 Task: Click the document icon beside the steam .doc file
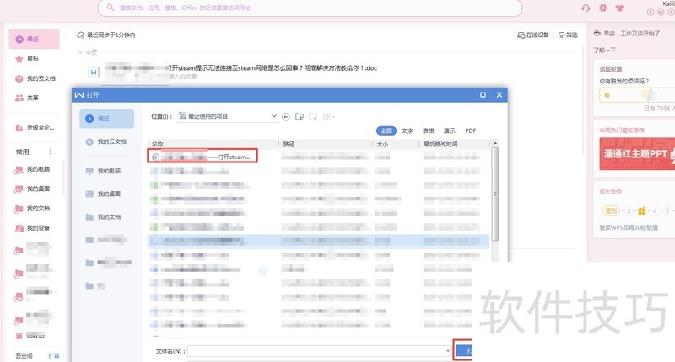tap(94, 72)
